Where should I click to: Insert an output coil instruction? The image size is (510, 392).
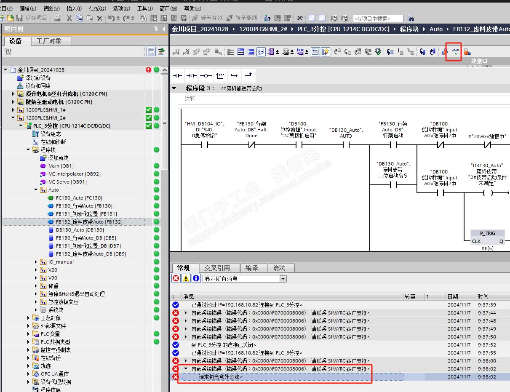click(x=206, y=76)
